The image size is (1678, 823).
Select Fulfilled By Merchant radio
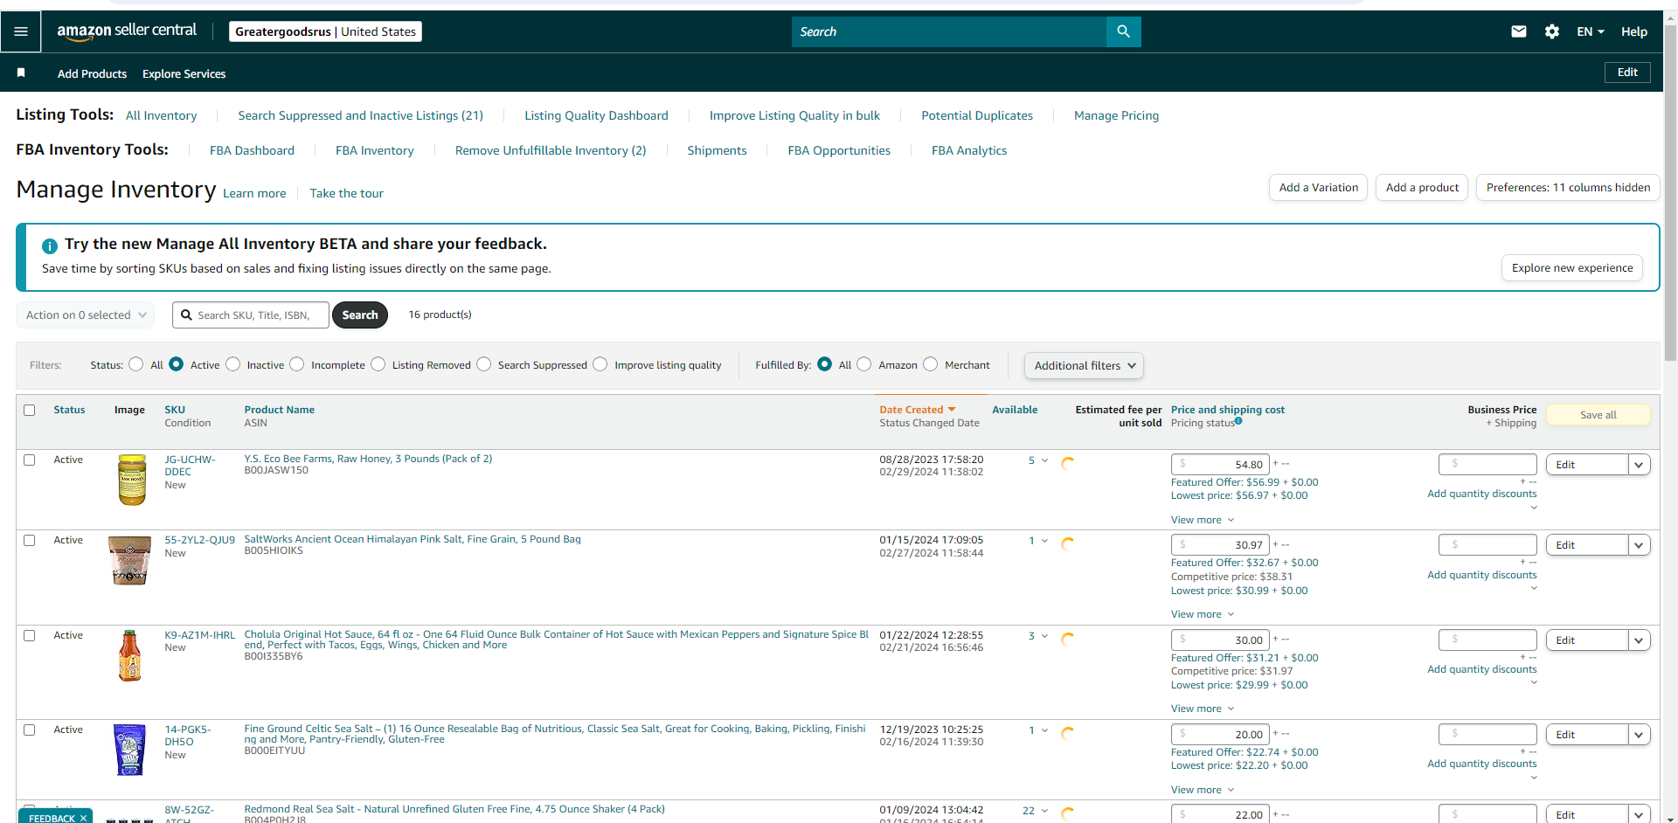pyautogui.click(x=931, y=364)
